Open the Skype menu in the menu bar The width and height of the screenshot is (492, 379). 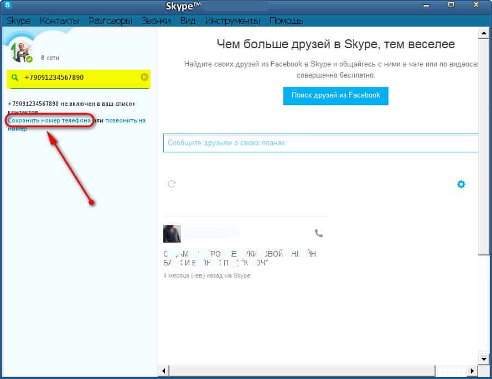(18, 21)
